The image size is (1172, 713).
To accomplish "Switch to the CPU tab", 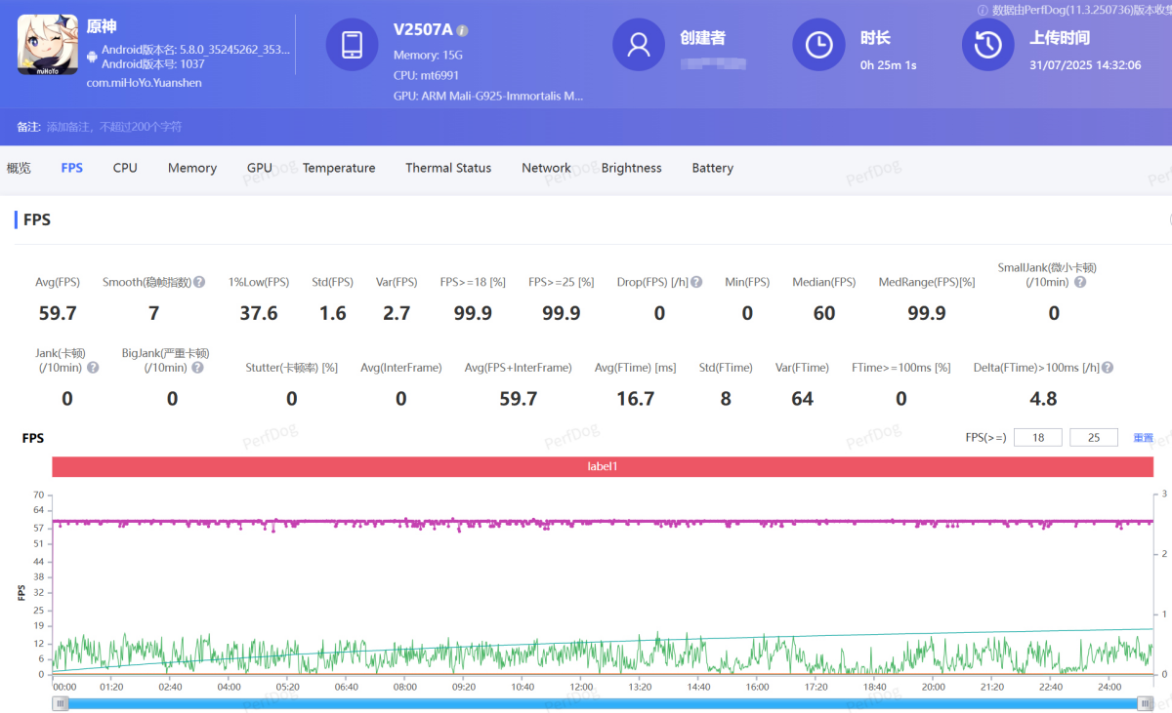I will click(125, 168).
